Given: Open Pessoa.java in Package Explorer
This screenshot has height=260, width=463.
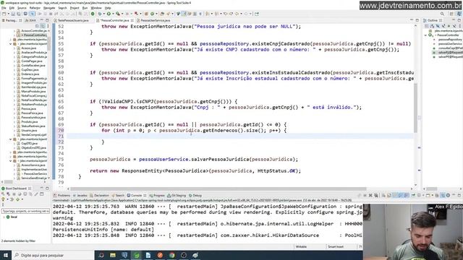Looking at the screenshot, I should pos(29,109).
